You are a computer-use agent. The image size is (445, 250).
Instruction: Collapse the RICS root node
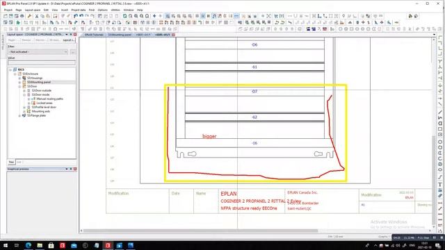tap(10, 69)
